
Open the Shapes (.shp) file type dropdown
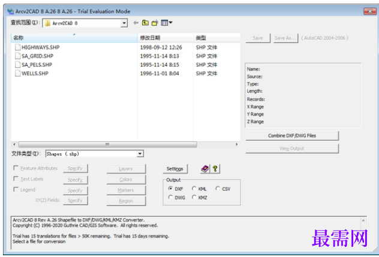pyautogui.click(x=140, y=154)
